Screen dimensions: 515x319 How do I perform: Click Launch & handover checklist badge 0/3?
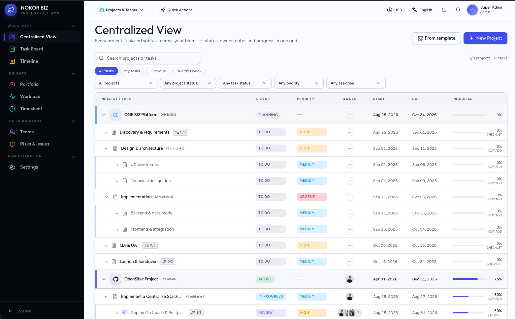click(168, 262)
